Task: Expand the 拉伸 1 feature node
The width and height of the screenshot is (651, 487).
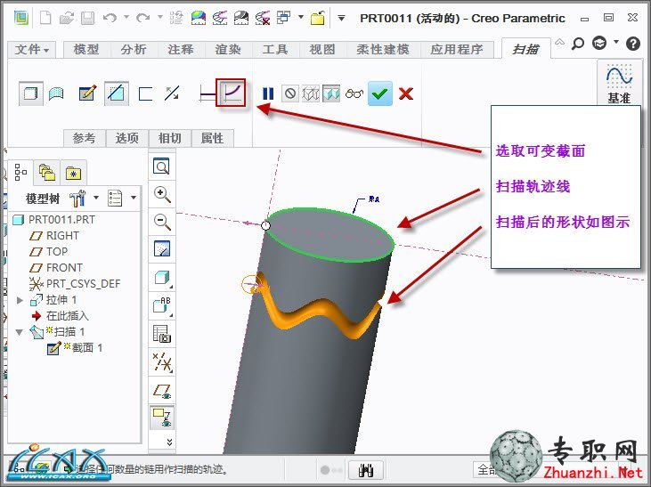Action: [x=20, y=300]
